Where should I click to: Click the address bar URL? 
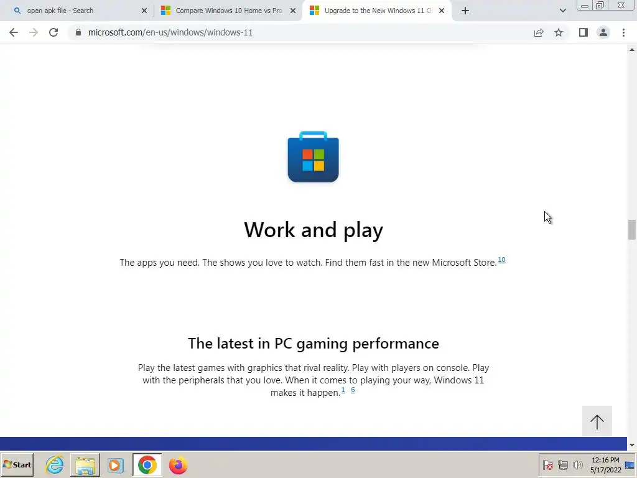170,32
